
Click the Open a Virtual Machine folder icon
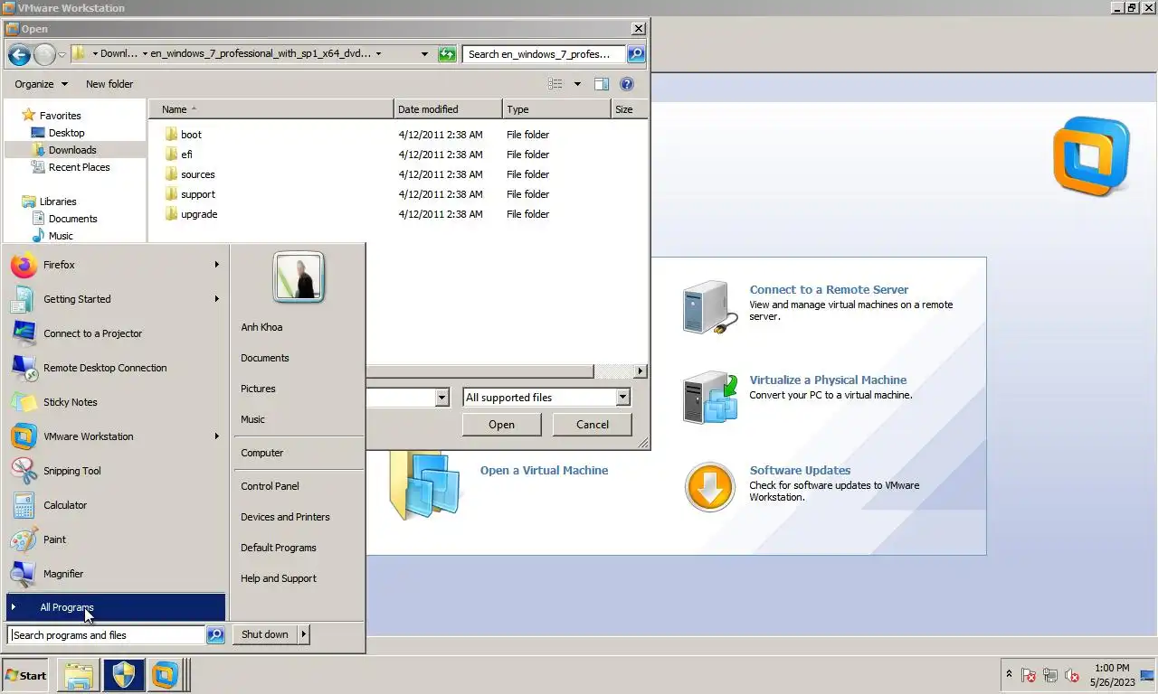[425, 485]
